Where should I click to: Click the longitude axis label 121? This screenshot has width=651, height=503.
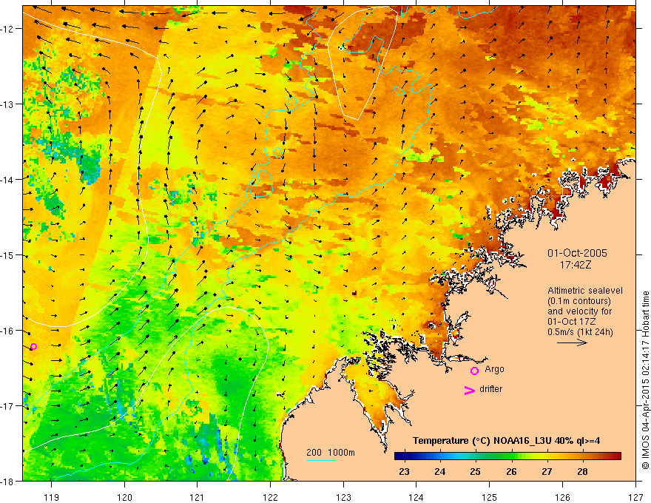pos(198,497)
